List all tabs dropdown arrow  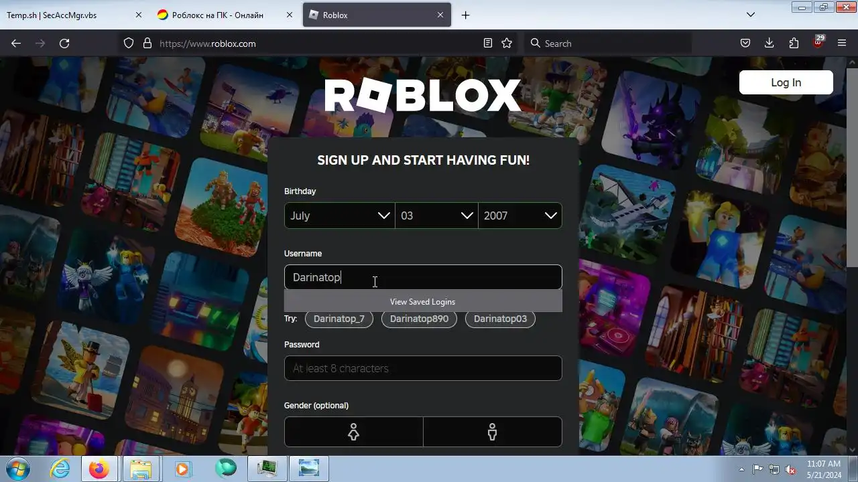(751, 15)
